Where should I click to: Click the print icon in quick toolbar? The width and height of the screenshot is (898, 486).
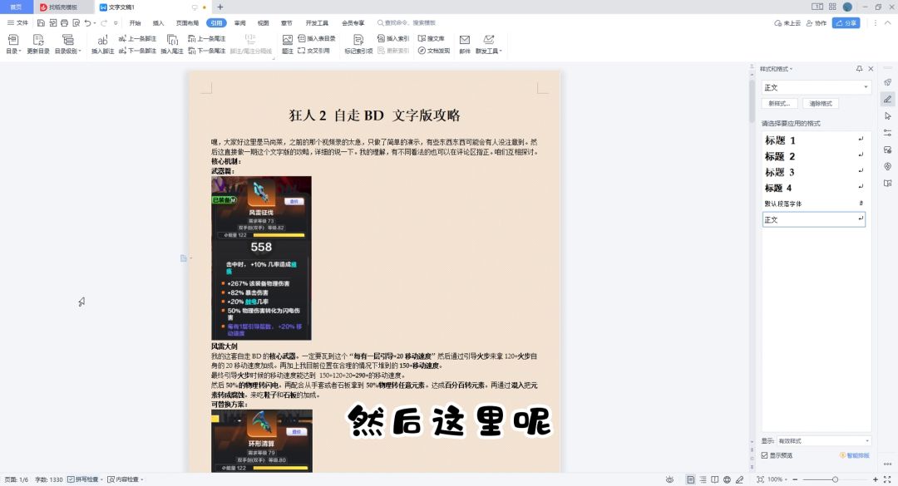tap(64, 23)
